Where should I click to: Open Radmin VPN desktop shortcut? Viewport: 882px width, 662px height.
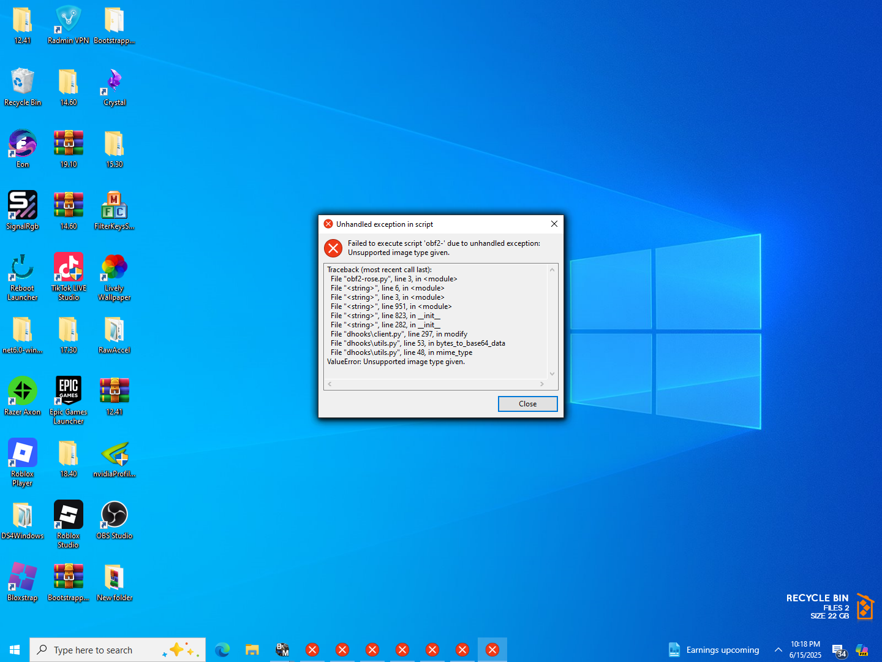68,21
